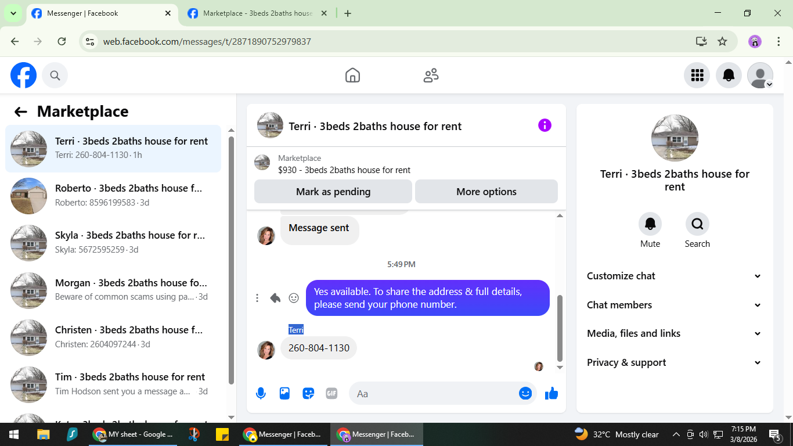Screen dimensions: 793x446
Task: Click Terri's avatar beside phone number message
Action: (x=266, y=350)
